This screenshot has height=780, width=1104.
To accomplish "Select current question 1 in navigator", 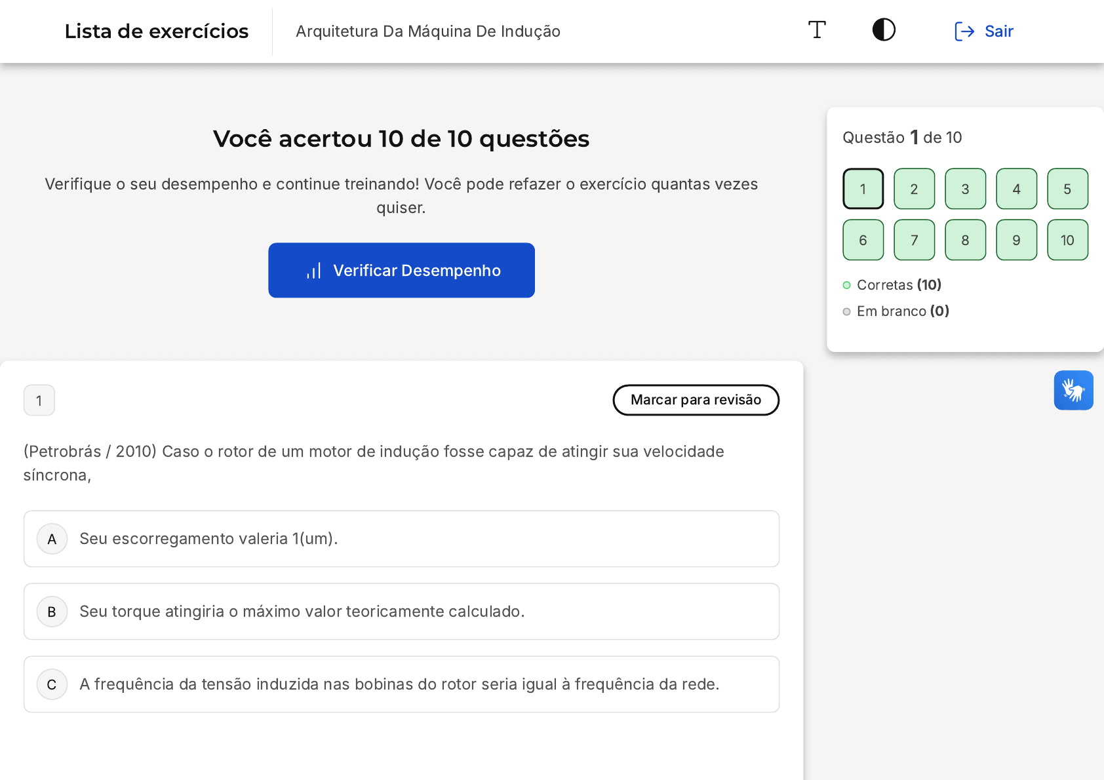I will [863, 189].
